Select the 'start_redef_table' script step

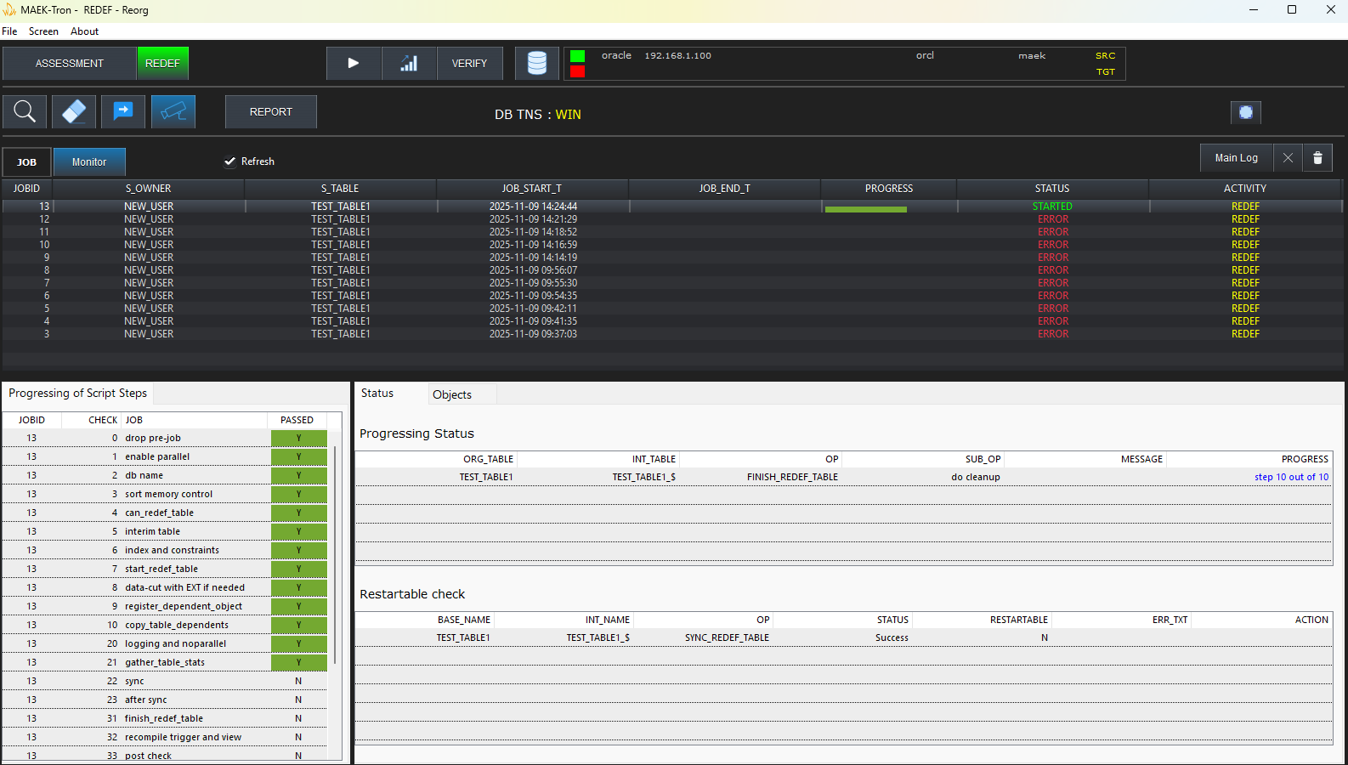(x=165, y=569)
